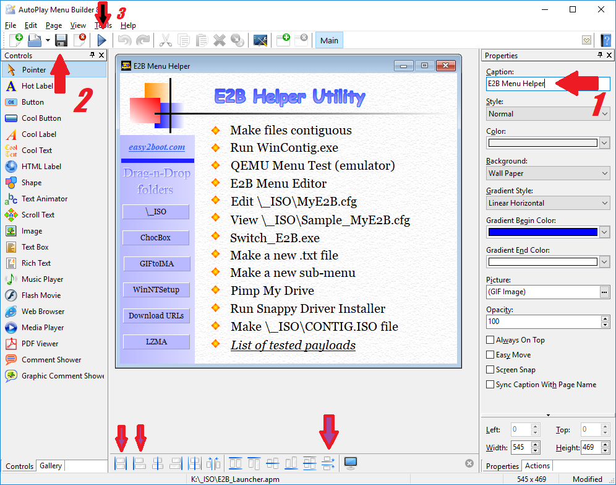Viewport: 616px width, 485px height.
Task: Click the Help question mark icon
Action: tap(605, 40)
